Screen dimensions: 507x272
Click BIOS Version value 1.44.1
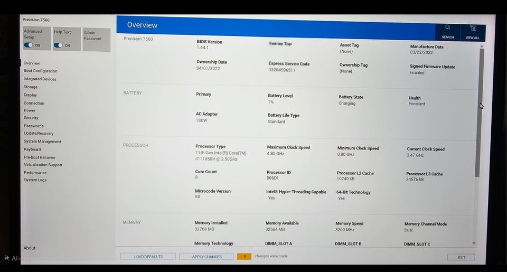pos(203,48)
